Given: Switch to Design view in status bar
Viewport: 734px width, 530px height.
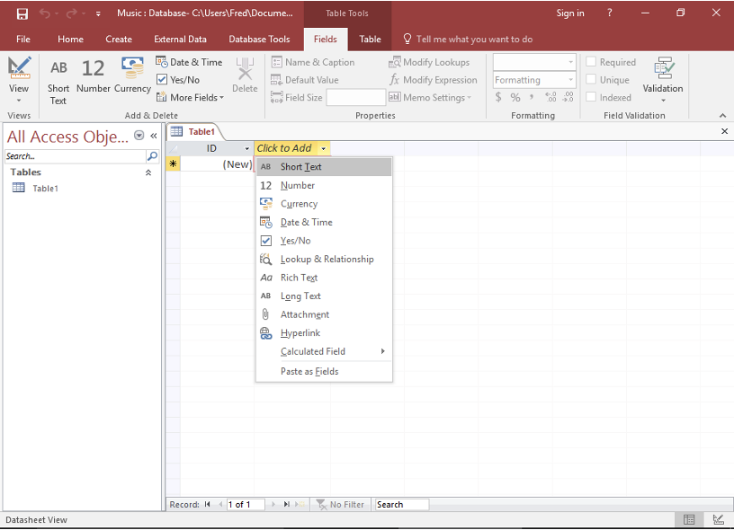Looking at the screenshot, I should [718, 520].
